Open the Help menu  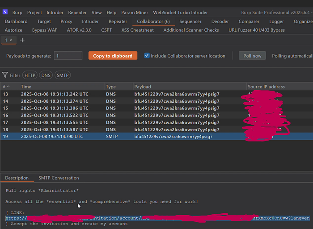coord(111,12)
